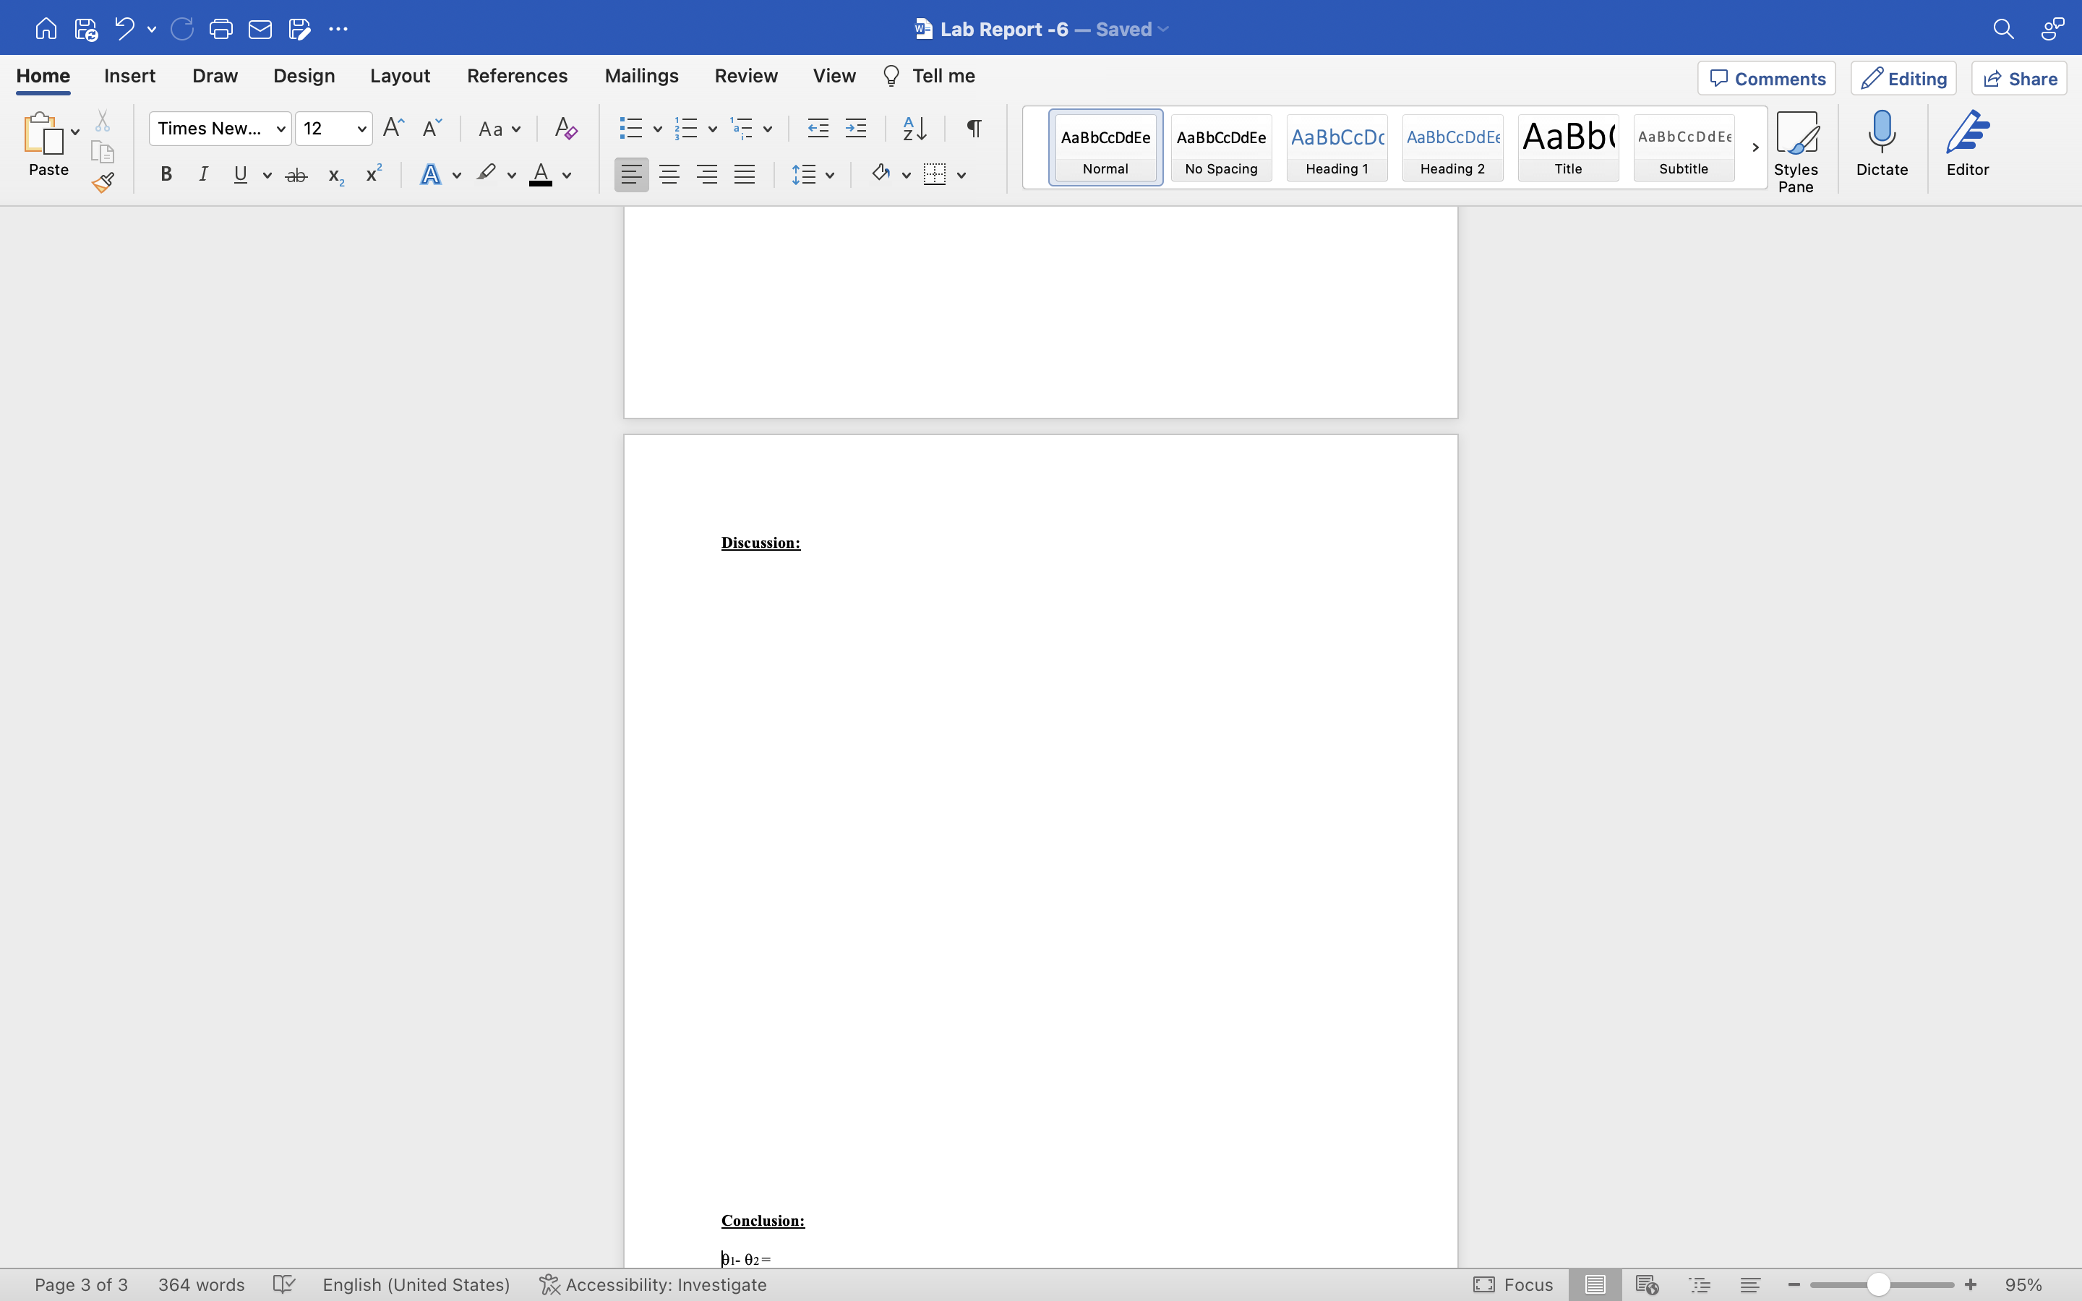Switch to the References tab
The width and height of the screenshot is (2082, 1301).
[x=516, y=76]
